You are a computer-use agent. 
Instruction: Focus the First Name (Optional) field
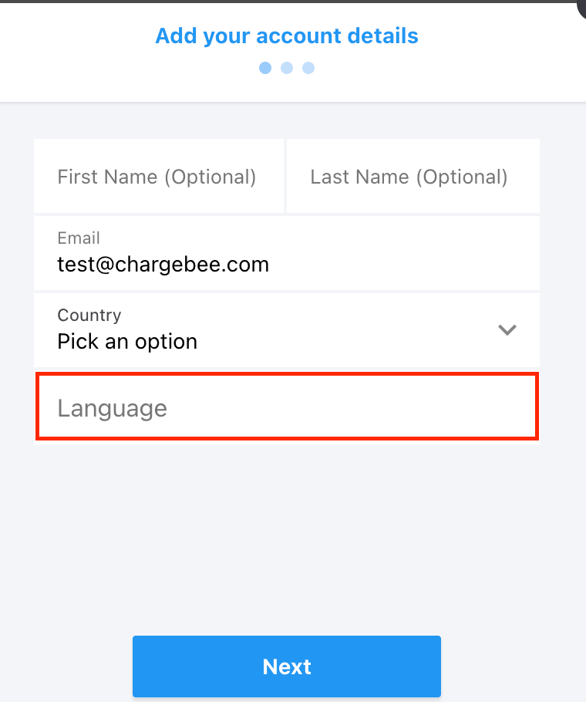point(158,177)
